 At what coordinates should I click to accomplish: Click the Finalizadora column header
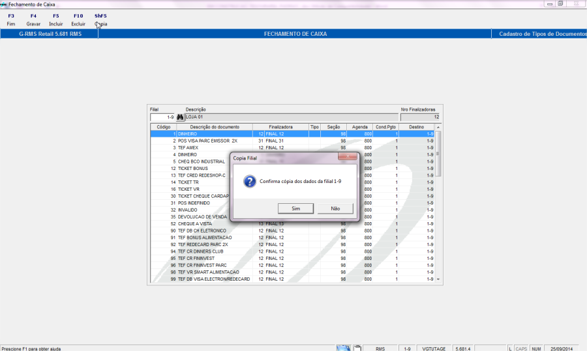point(280,127)
